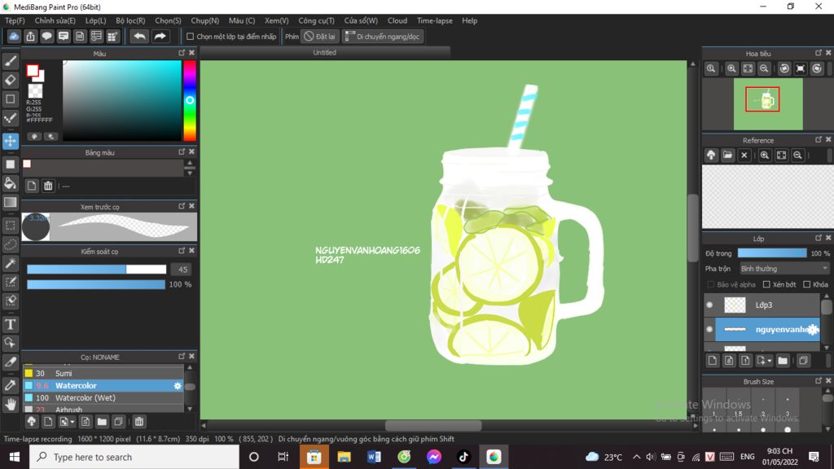Pop out the Lớp layer panel
The height and width of the screenshot is (469, 834).
818,239
